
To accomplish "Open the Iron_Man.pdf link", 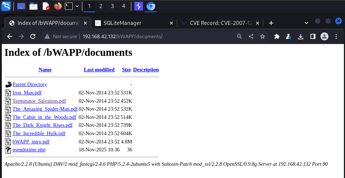I will pos(27,92).
